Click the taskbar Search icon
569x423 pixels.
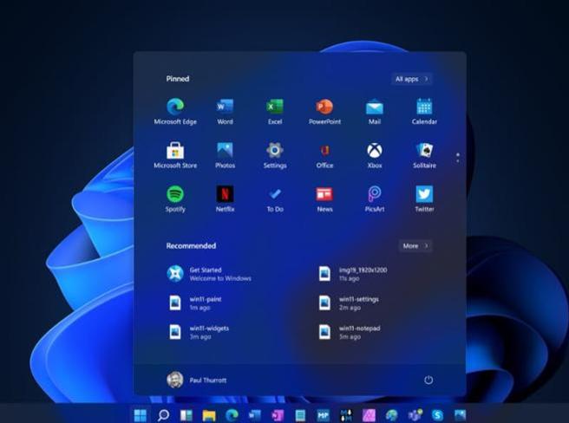(163, 415)
